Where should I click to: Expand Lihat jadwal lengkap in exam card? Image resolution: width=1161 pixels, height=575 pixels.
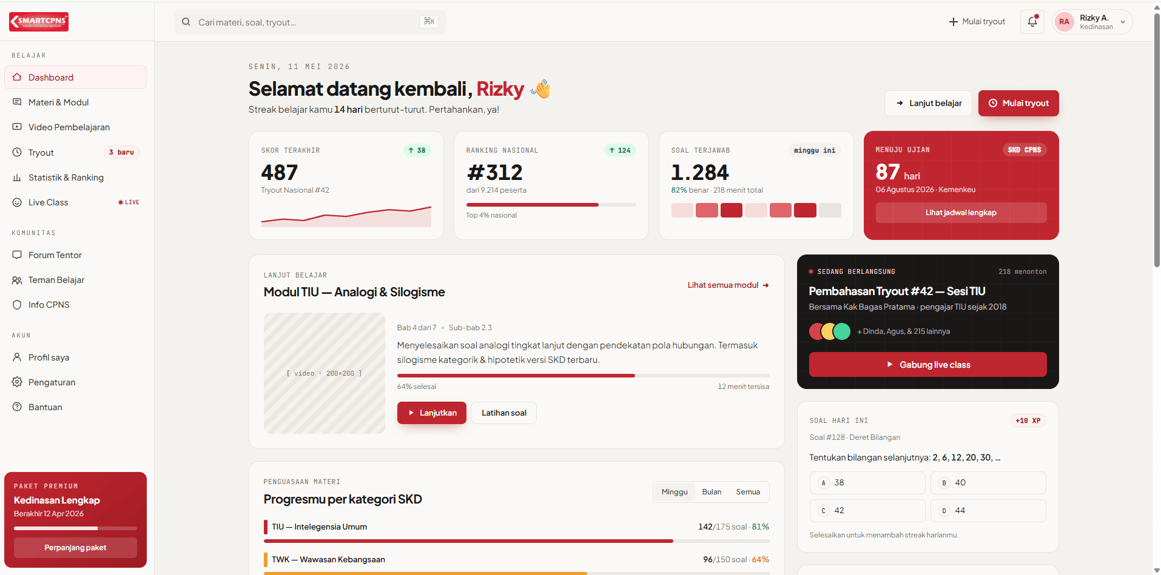coord(961,213)
